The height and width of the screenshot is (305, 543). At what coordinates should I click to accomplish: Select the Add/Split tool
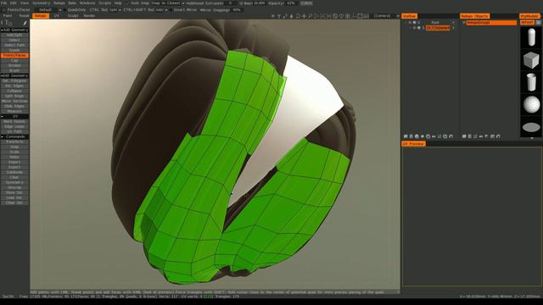[14, 36]
